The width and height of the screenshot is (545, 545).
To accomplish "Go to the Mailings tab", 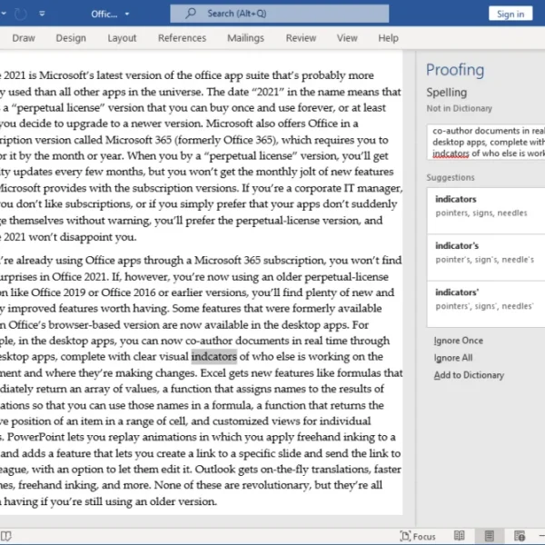I will point(246,38).
